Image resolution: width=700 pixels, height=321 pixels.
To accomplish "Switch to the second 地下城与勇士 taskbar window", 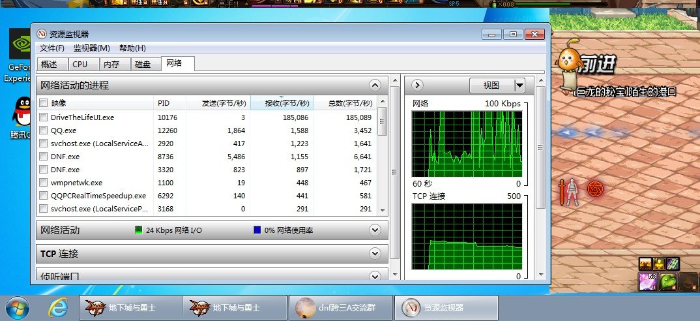I will 235,308.
